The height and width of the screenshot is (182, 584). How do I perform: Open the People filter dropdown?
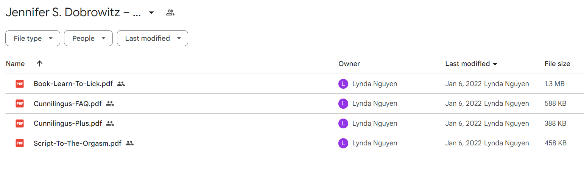point(88,38)
